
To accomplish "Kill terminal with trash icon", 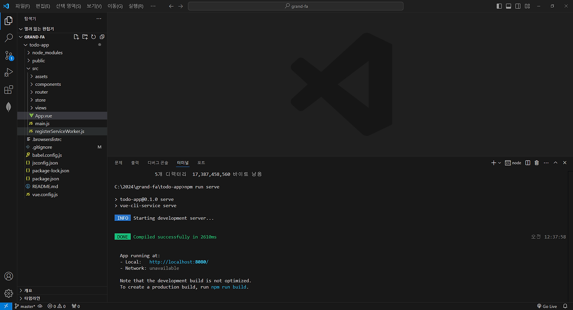I will [x=537, y=163].
